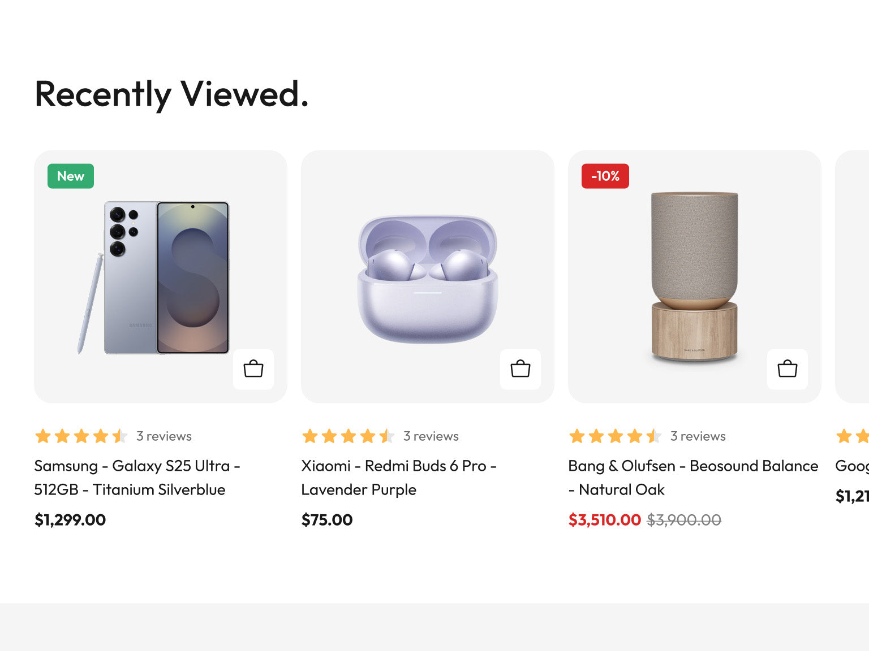Click the Bang & Olufsen star rating

(615, 436)
